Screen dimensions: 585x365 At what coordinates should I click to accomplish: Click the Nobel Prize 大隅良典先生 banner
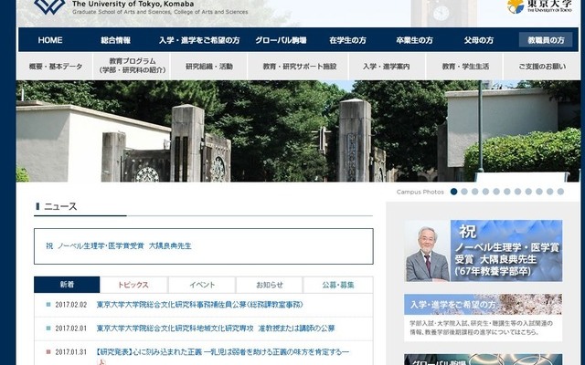coord(484,251)
